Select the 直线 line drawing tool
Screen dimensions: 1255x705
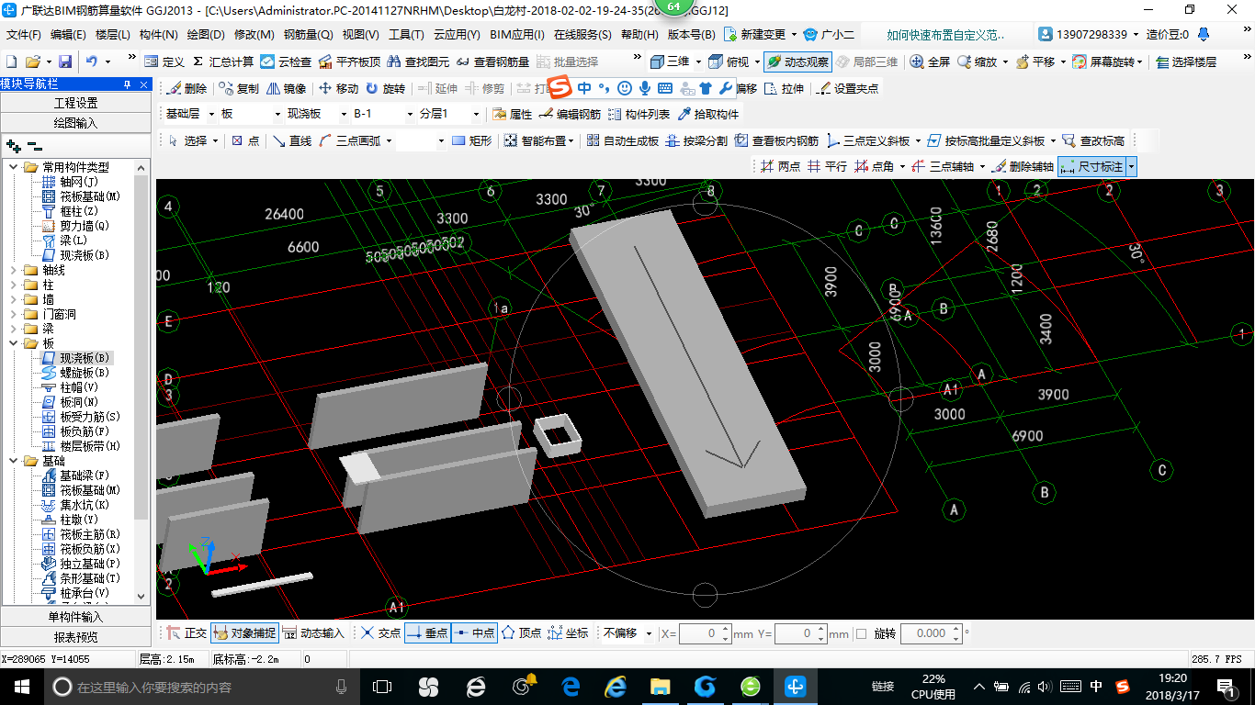pyautogui.click(x=291, y=140)
